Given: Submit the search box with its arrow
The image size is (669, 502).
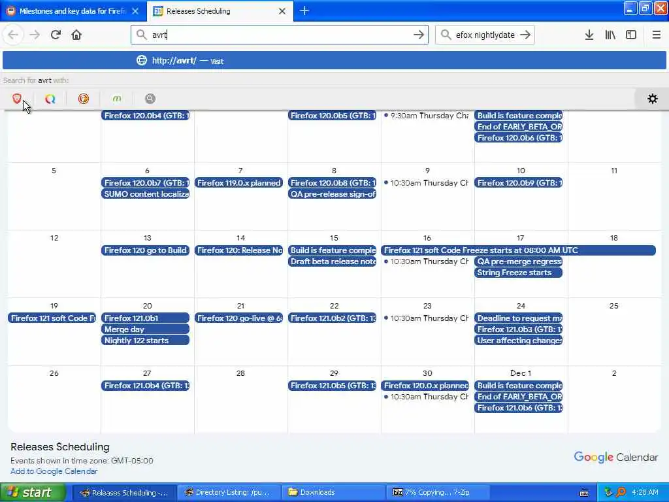Looking at the screenshot, I should (x=525, y=35).
